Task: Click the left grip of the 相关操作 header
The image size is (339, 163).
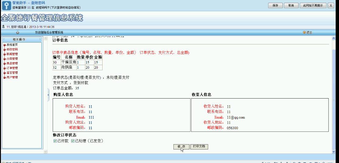Action: [3, 39]
